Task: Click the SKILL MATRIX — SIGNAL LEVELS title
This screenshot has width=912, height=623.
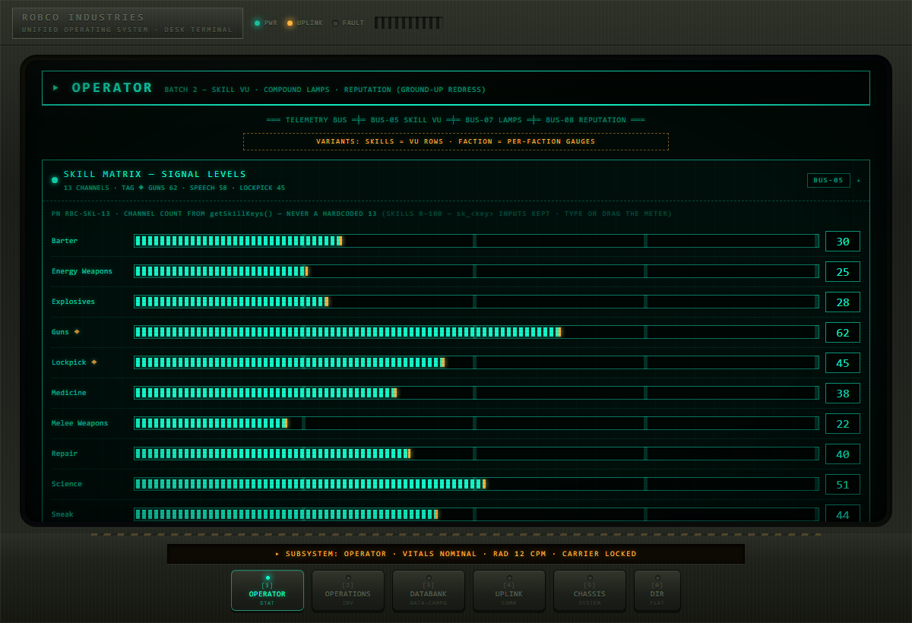Action: pos(155,174)
